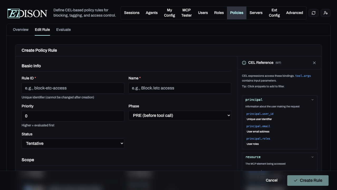
Task: Insert the principal.roles snippet
Action: coord(258,139)
